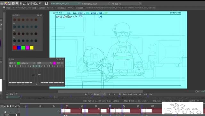Viewport: 205px width, 116px height.
Task: Click the paper plane icon in the top toolbar
Action: click(x=40, y=4)
